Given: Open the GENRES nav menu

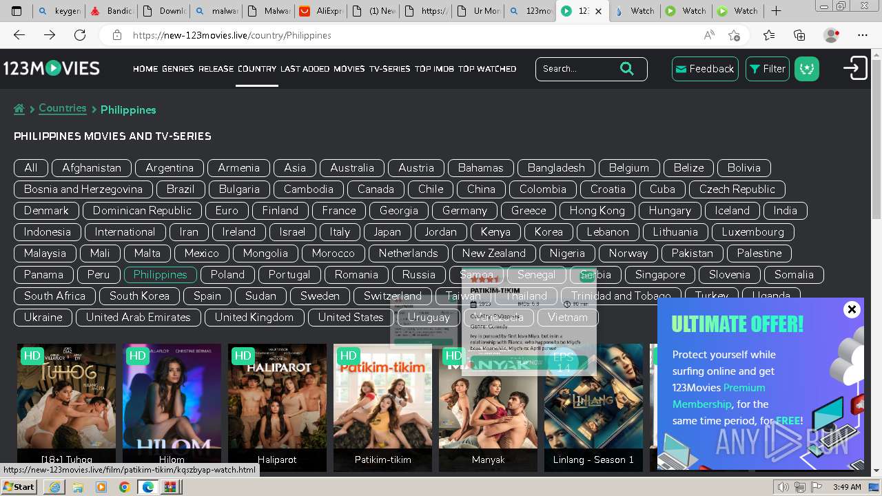Looking at the screenshot, I should (x=178, y=69).
